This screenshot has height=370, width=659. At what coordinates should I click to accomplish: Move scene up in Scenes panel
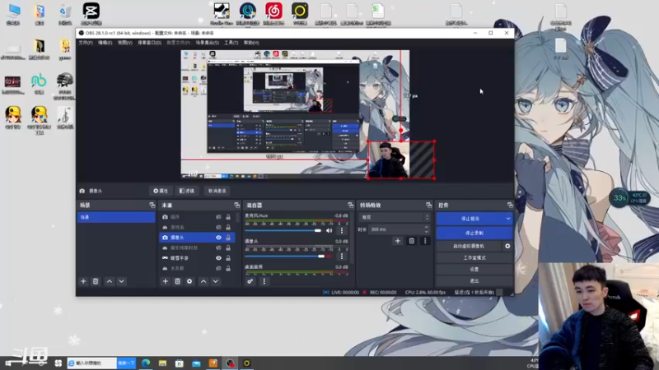click(x=110, y=281)
